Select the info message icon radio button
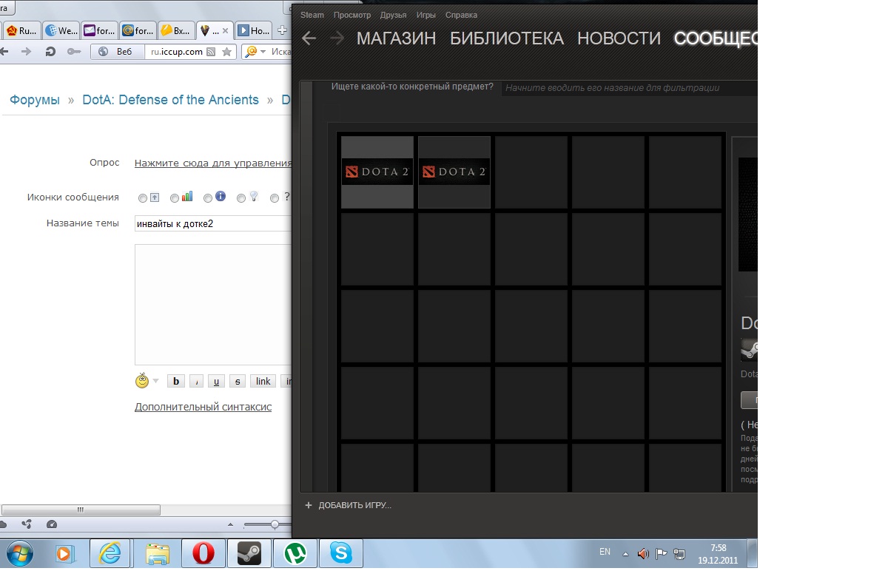The height and width of the screenshot is (571, 888). coord(208,198)
